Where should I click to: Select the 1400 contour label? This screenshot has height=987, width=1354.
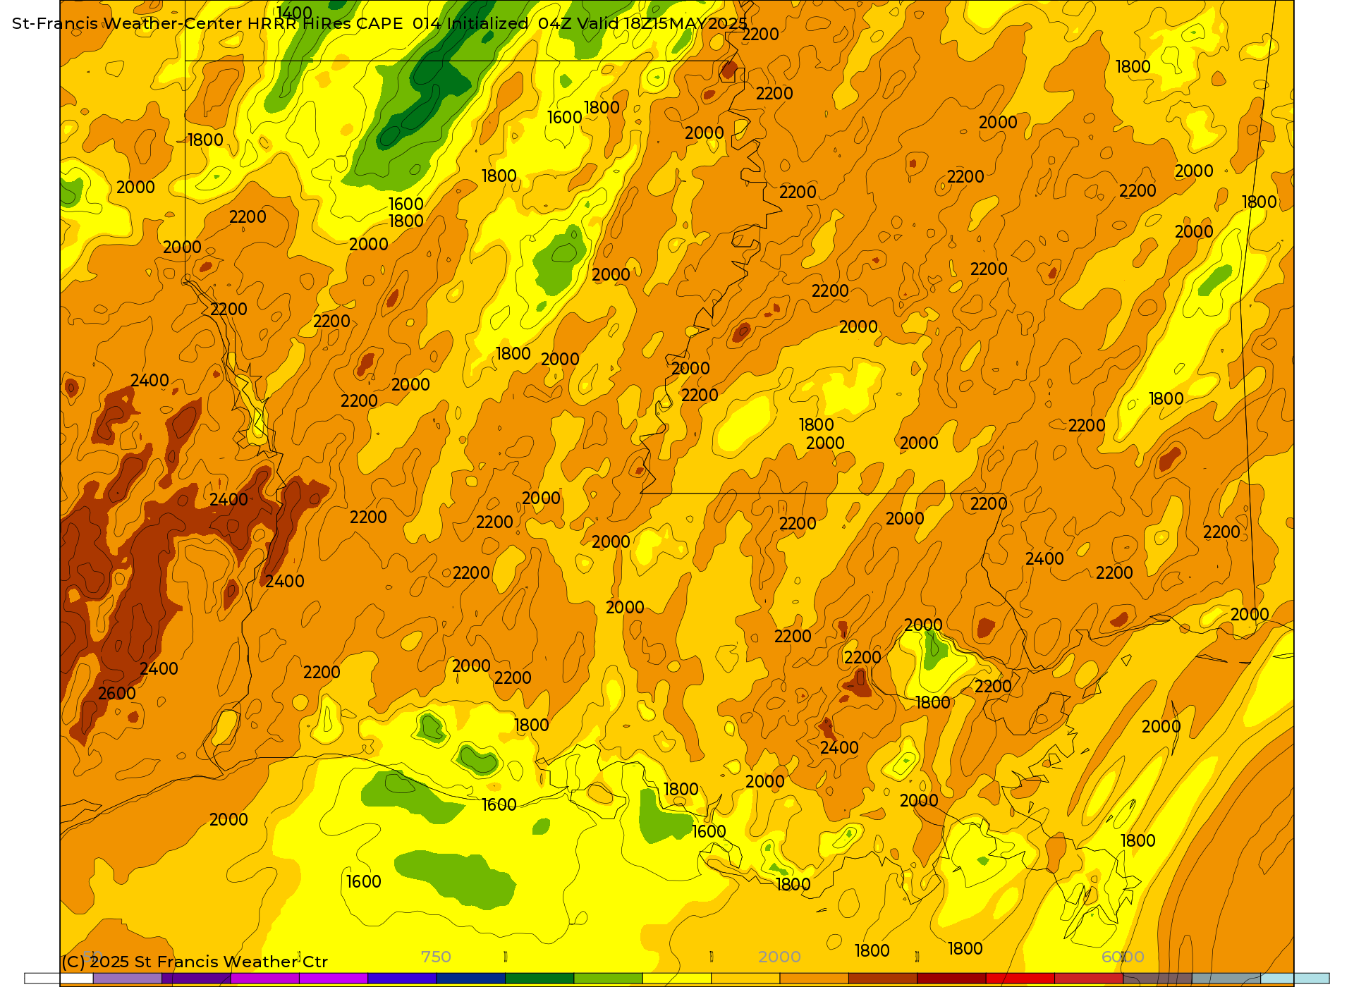pyautogui.click(x=294, y=13)
